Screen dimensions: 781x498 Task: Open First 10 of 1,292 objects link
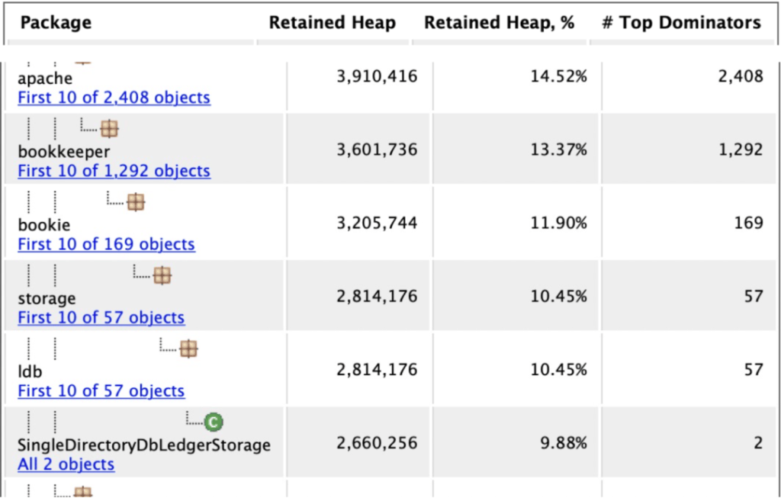[x=114, y=170]
